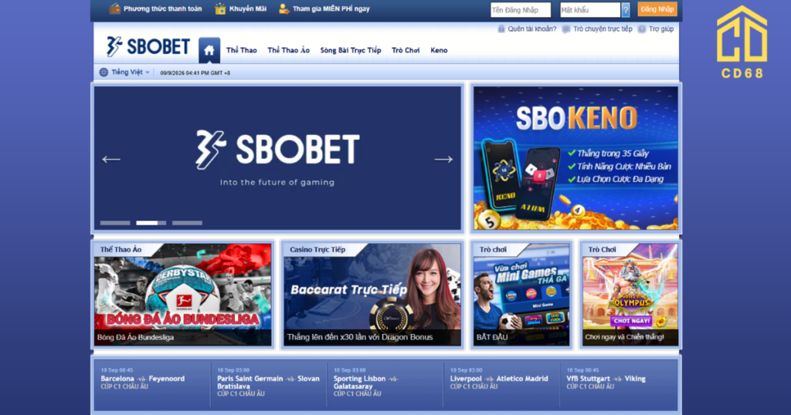Open Baccarat Trực Tiếp casino card
This screenshot has height=415, width=791.
coord(372,295)
